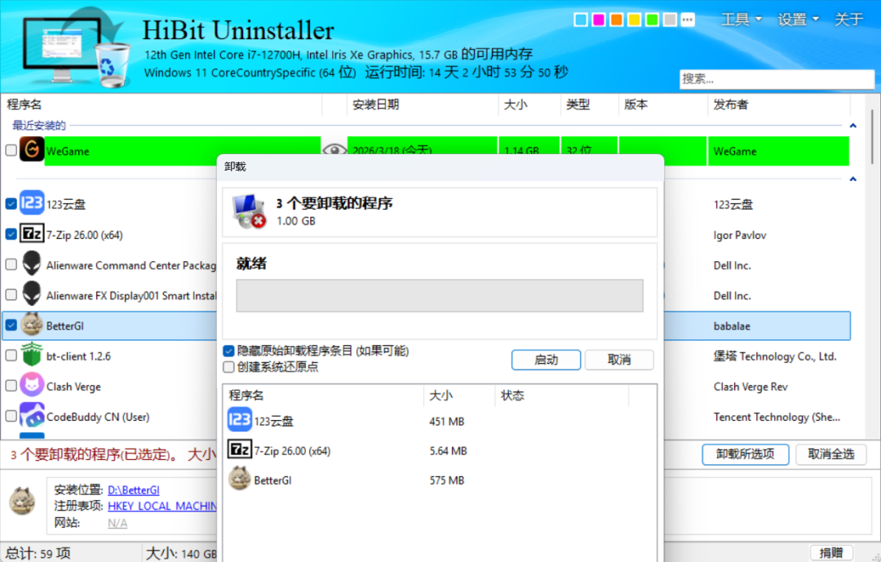The image size is (881, 562).
Task: Click the 搜索 search field
Action: pos(777,79)
